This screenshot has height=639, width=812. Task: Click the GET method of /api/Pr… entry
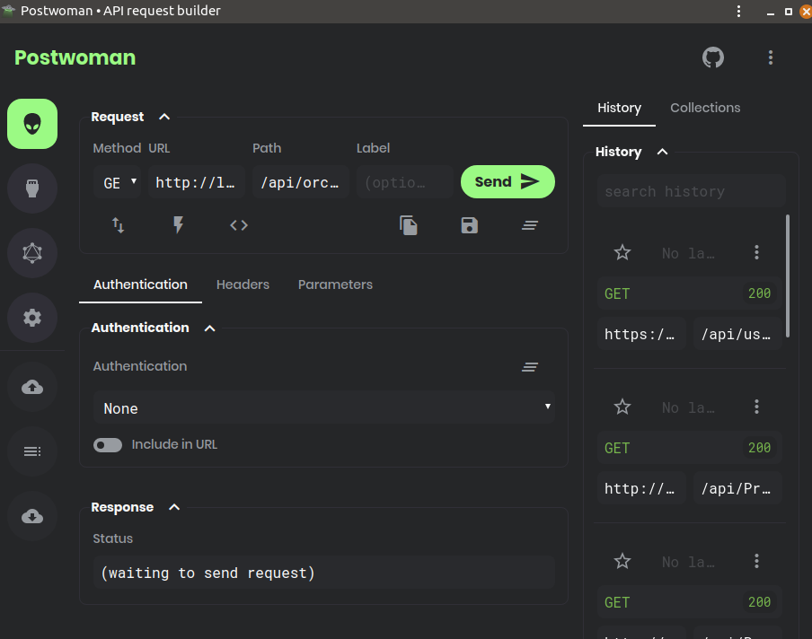tap(617, 448)
